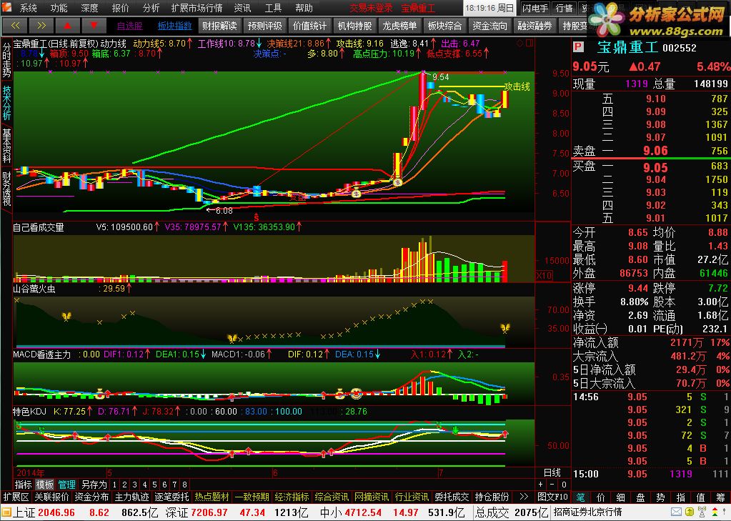The width and height of the screenshot is (731, 521).
Task: Open the 主力轨迹 bottom tab
Action: pyautogui.click(x=132, y=497)
